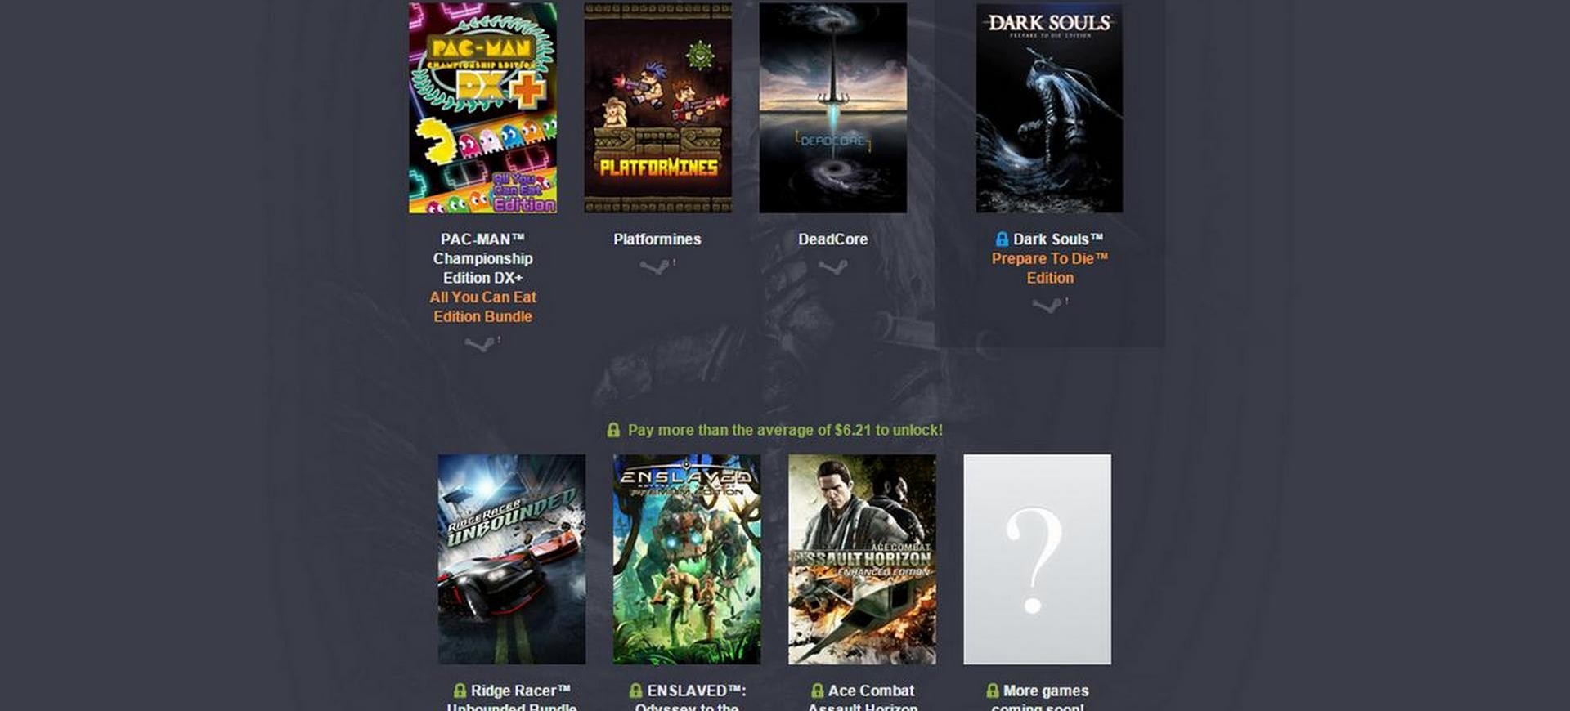Click the 'Platformines' title text
1570x711 pixels.
(x=657, y=239)
